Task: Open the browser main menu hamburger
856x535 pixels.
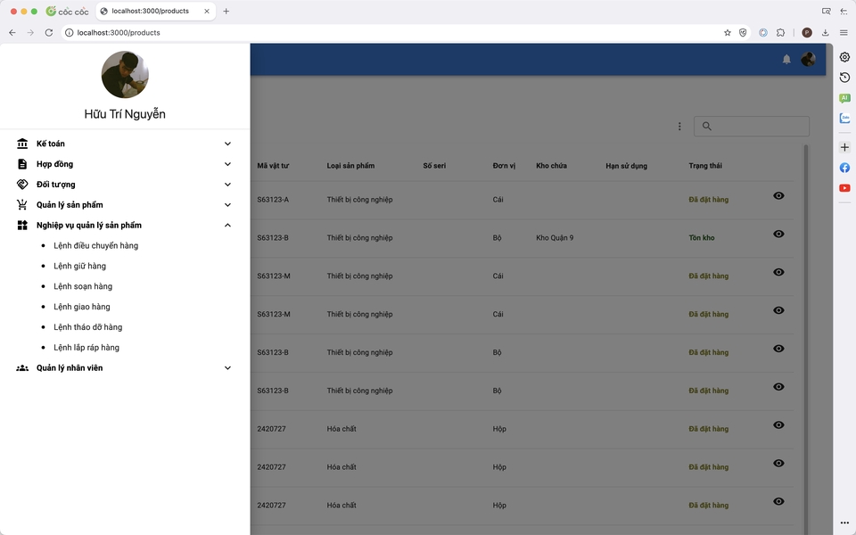Action: point(844,33)
